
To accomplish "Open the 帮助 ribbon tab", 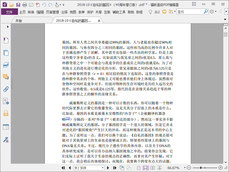I will click(x=131, y=12).
